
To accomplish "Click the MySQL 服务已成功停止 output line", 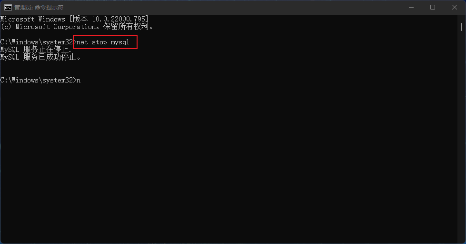I will point(40,57).
